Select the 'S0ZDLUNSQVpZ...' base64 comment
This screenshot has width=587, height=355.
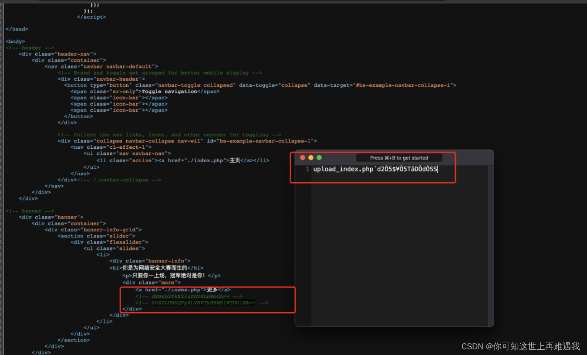(202, 303)
